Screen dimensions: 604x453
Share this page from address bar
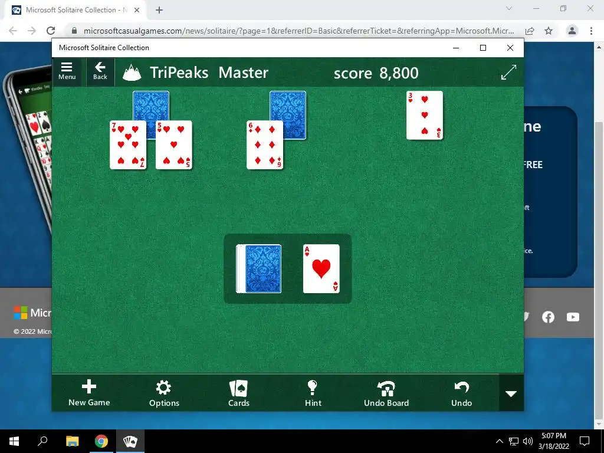(x=530, y=31)
